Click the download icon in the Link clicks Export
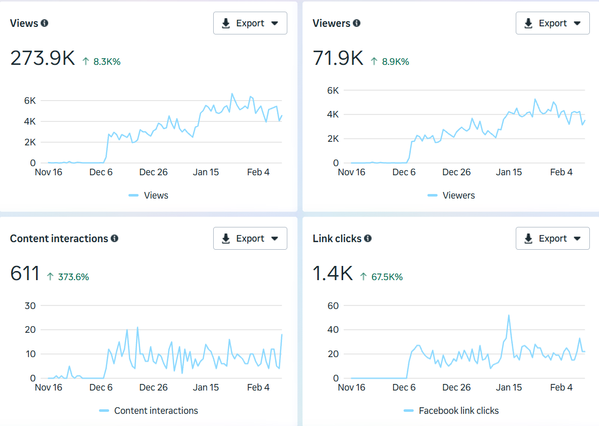Viewport: 599px width, 426px height. (x=528, y=238)
